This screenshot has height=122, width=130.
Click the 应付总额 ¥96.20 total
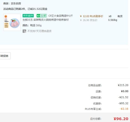pyautogui.click(x=121, y=119)
